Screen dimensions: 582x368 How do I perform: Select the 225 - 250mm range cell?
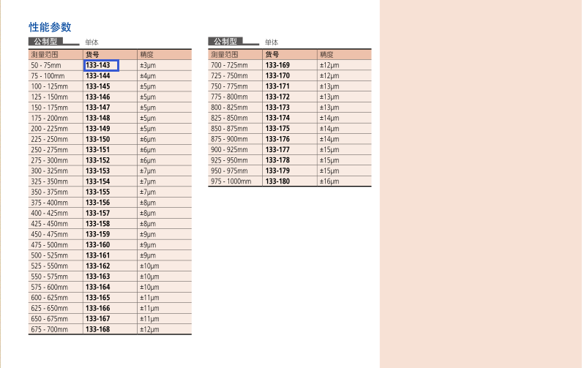(x=49, y=140)
